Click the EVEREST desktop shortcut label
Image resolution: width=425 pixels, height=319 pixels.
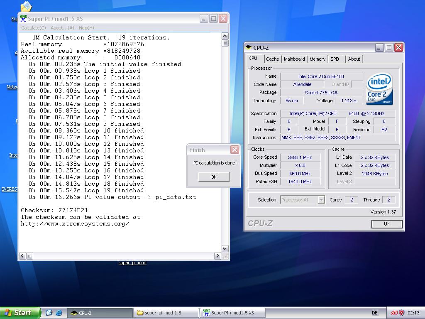[9, 189]
